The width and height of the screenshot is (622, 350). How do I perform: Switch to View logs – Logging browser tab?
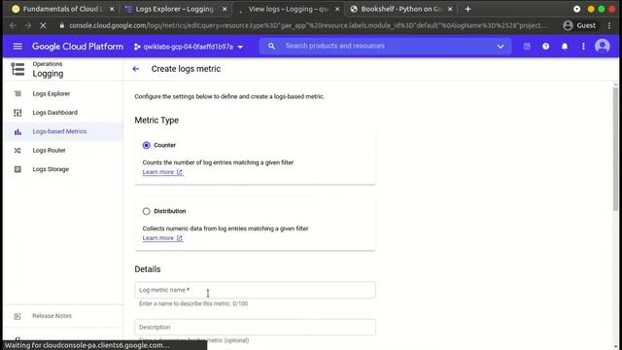[x=288, y=9]
